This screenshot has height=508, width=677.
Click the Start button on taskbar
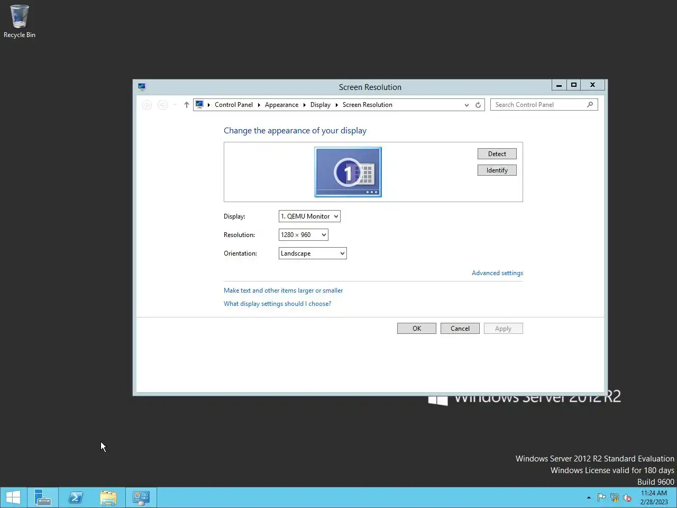[13, 497]
